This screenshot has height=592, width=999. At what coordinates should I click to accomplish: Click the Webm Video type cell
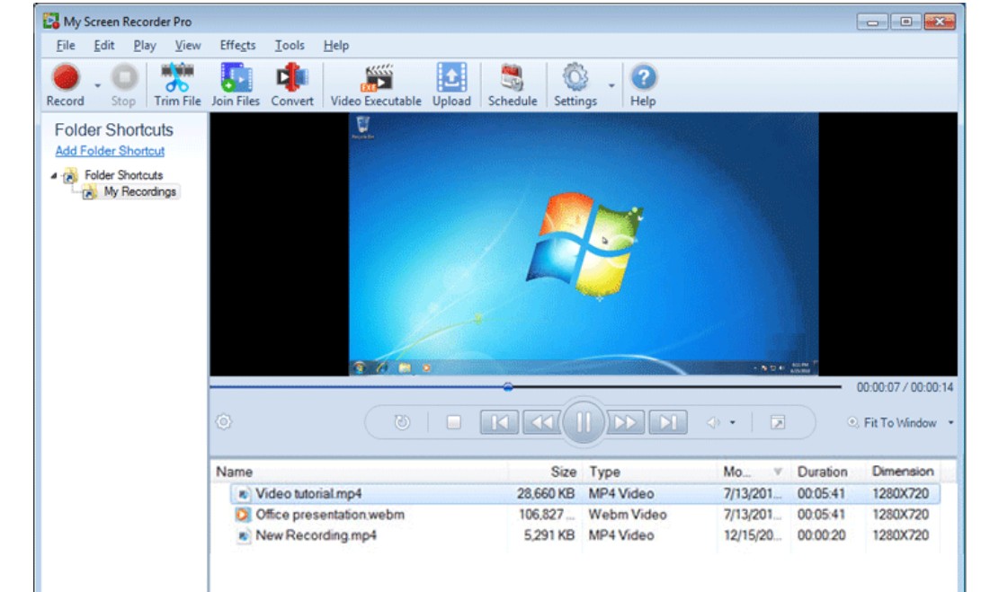click(628, 515)
